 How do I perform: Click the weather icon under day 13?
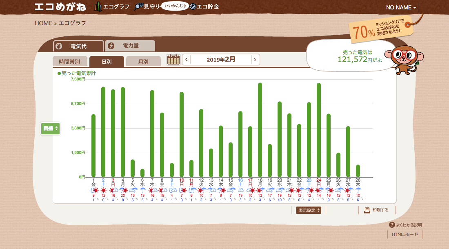click(x=211, y=190)
